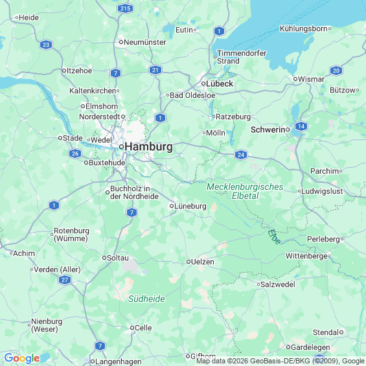The image size is (366, 366).
Task: Select the A14 shield beside Schwerin
Action: tap(301, 126)
